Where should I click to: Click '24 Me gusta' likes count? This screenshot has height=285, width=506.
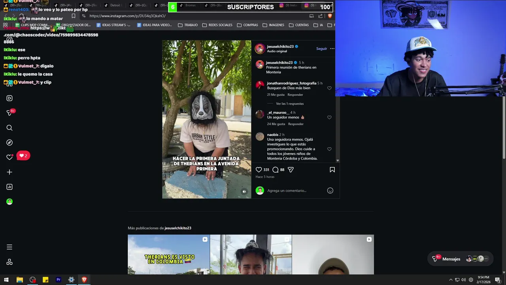(276, 124)
